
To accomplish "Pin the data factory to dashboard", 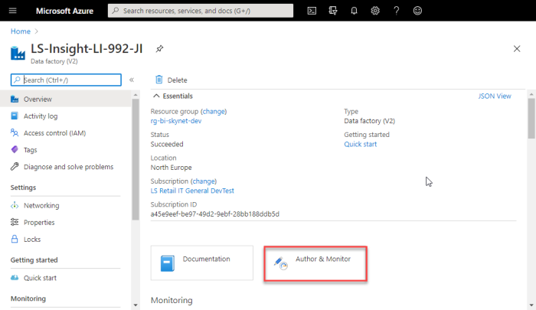I will click(x=159, y=48).
